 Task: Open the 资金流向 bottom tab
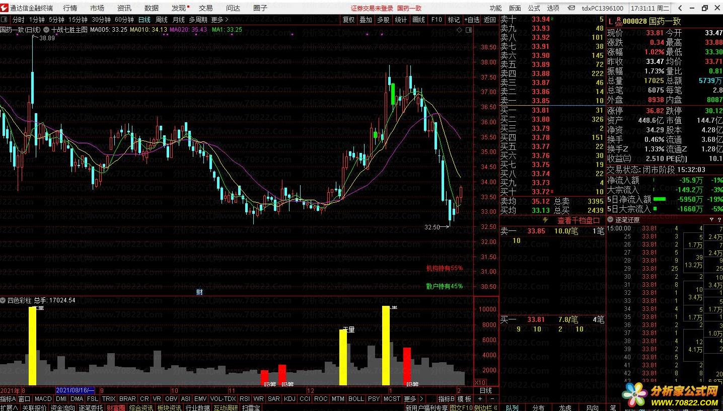pyautogui.click(x=63, y=407)
